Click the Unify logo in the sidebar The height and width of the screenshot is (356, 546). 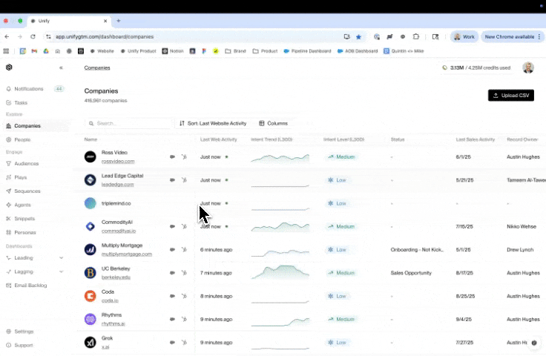tap(9, 67)
